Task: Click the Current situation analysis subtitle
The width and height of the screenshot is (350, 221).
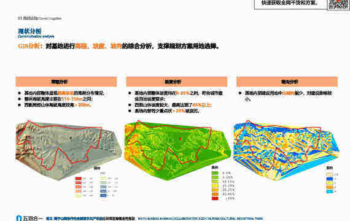Action: (x=36, y=36)
